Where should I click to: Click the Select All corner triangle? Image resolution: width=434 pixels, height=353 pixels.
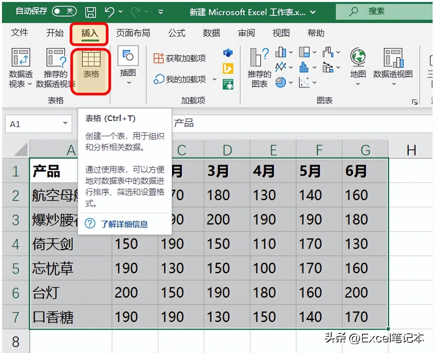point(20,149)
